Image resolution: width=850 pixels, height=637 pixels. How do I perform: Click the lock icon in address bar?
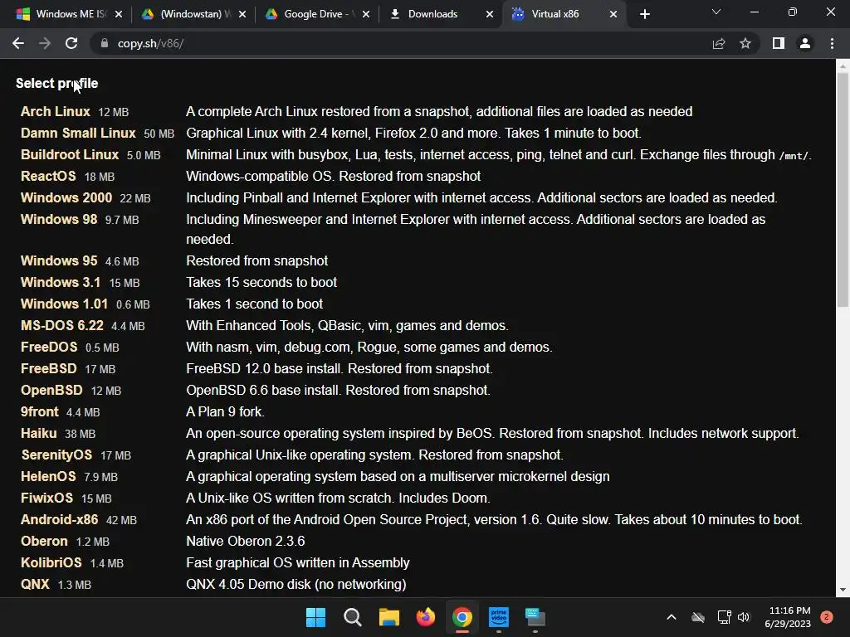pos(104,43)
